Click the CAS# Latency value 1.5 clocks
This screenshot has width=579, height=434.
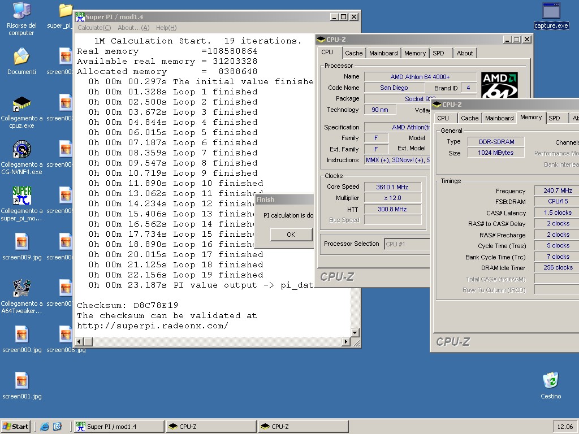[558, 212]
